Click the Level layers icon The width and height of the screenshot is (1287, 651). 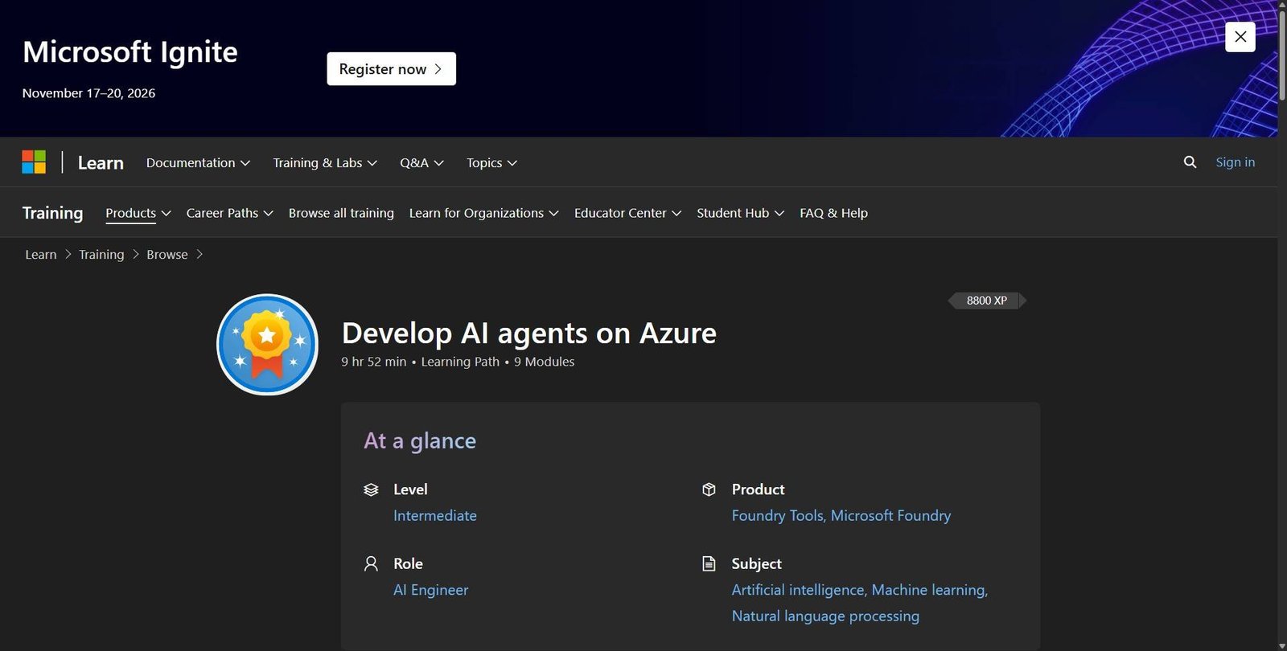(371, 489)
